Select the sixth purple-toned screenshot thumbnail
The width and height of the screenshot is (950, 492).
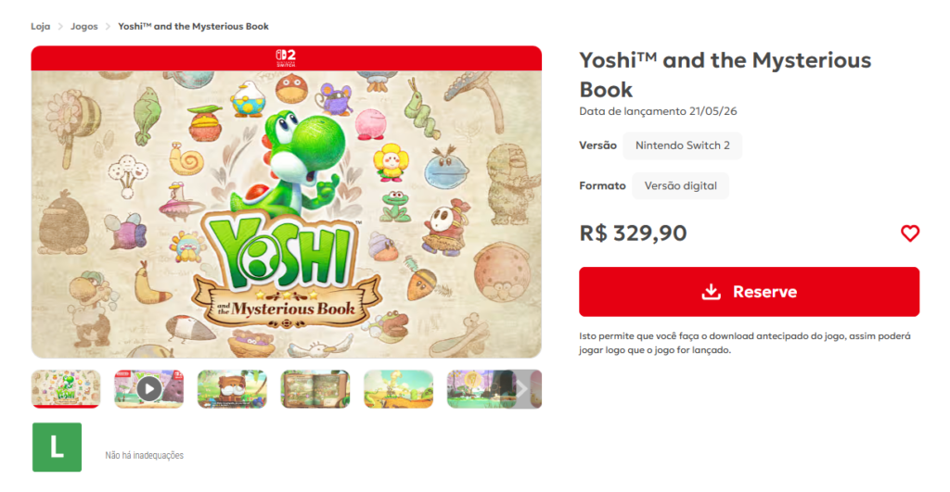coord(481,389)
